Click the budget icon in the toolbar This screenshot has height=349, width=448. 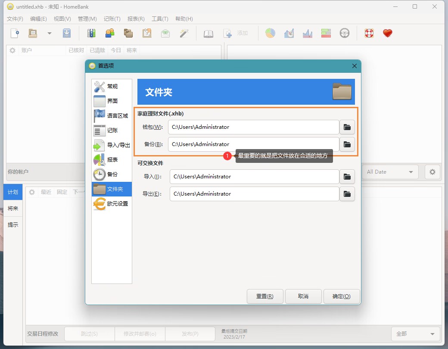click(165, 33)
